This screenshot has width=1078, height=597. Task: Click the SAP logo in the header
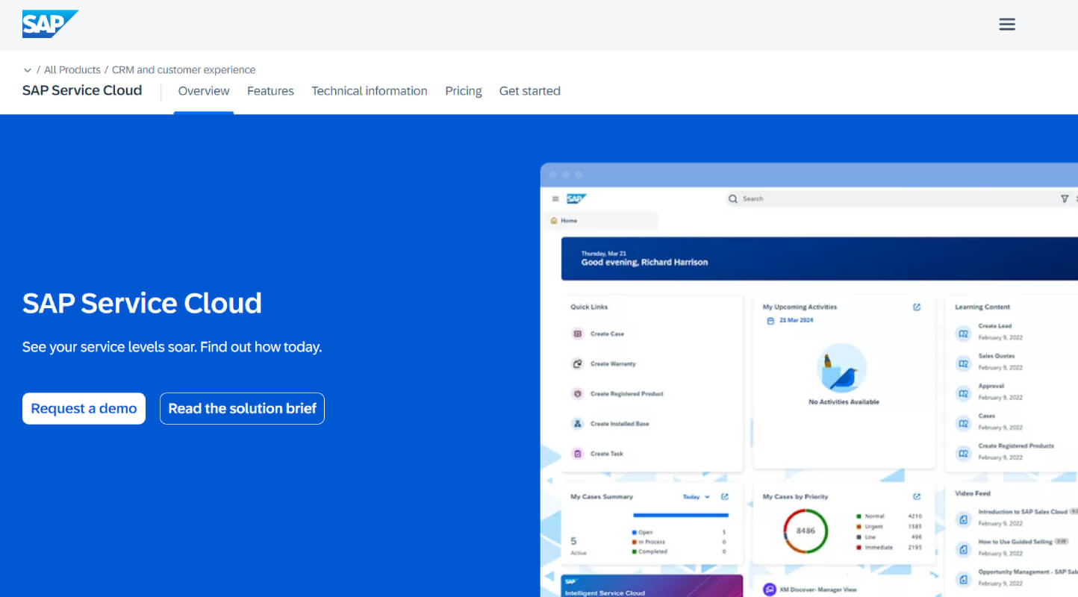[50, 24]
